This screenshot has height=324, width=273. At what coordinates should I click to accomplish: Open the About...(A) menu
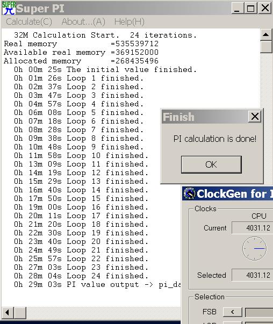click(83, 21)
